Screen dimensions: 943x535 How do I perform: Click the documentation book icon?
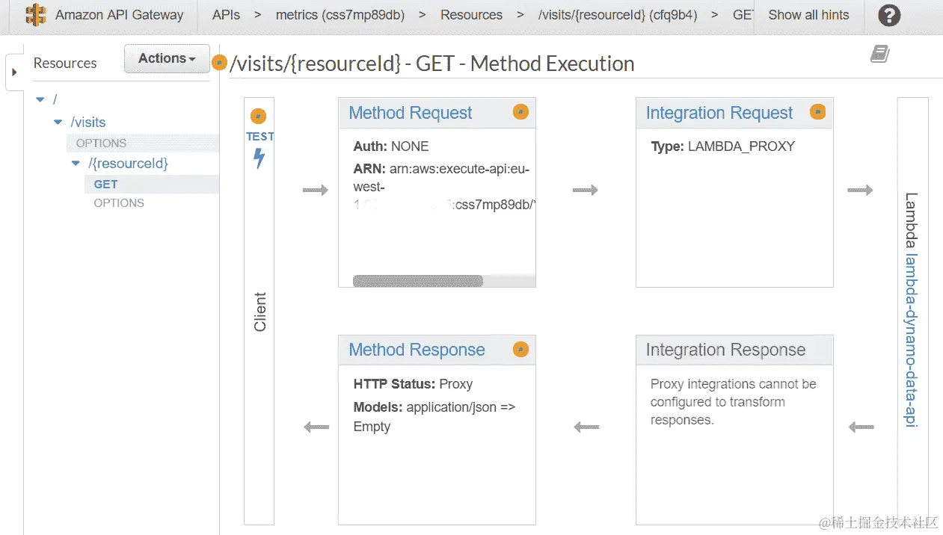click(x=880, y=54)
